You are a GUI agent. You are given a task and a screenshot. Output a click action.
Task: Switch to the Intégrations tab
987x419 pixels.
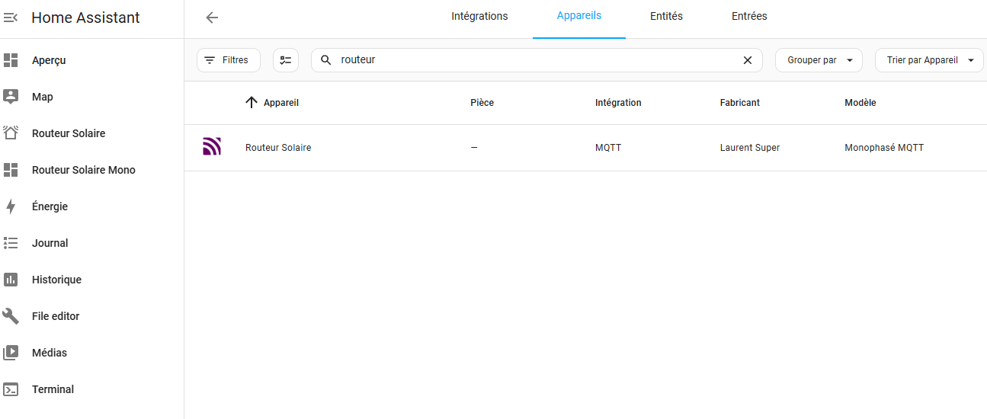click(x=479, y=16)
